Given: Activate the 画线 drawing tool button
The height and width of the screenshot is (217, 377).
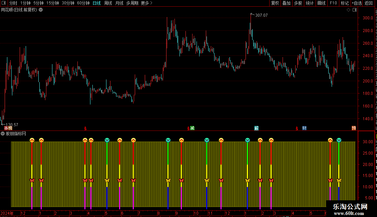Looking at the screenshot, I should 322,3.
